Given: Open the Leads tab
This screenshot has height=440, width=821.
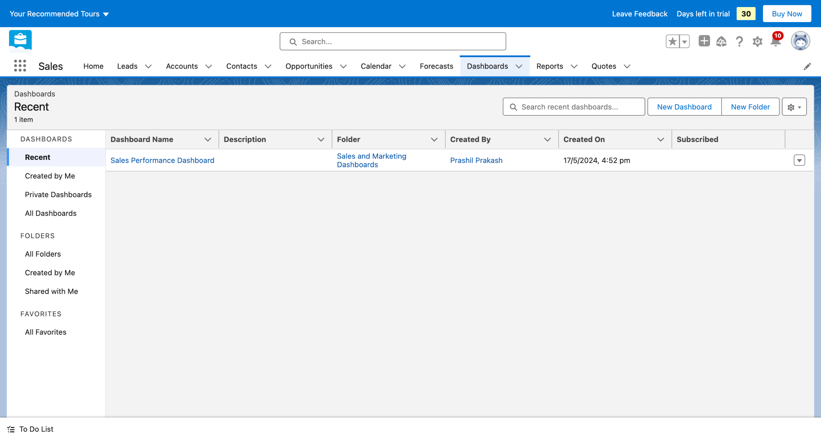Looking at the screenshot, I should [x=127, y=66].
